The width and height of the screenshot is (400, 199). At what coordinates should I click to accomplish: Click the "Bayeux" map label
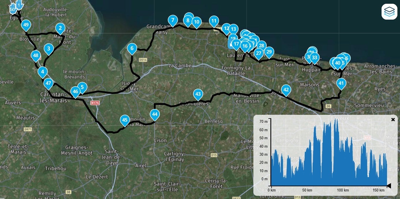339,118
